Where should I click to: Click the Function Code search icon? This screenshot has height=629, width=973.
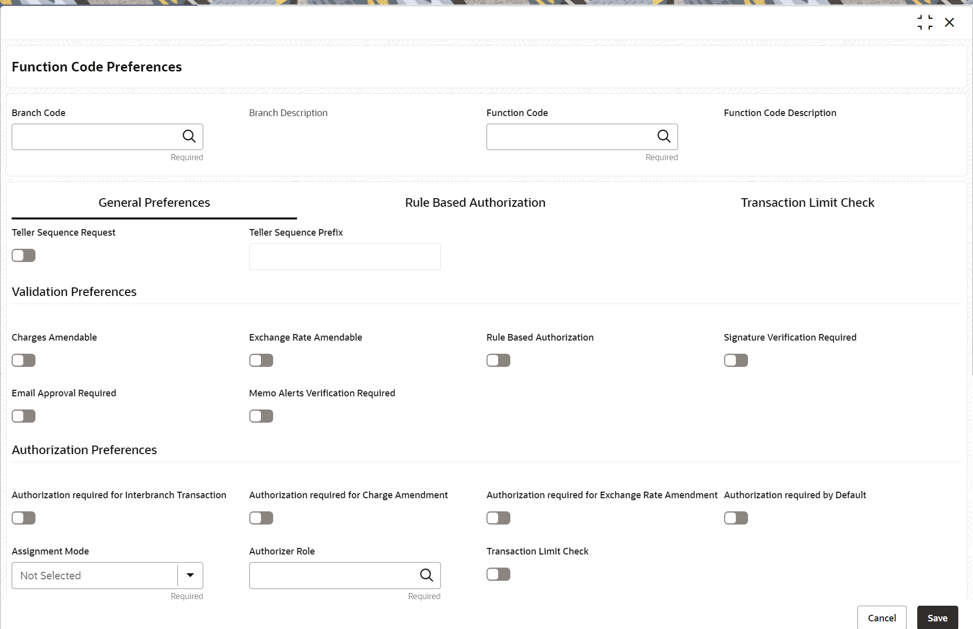[664, 136]
